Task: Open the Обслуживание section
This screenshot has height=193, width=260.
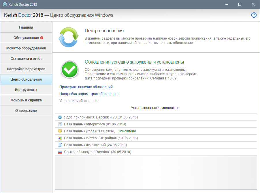Action: [x=26, y=38]
